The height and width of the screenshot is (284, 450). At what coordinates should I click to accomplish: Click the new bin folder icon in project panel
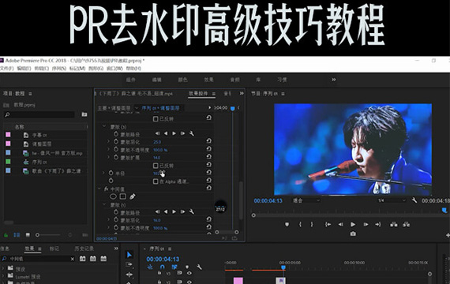[x=84, y=114]
